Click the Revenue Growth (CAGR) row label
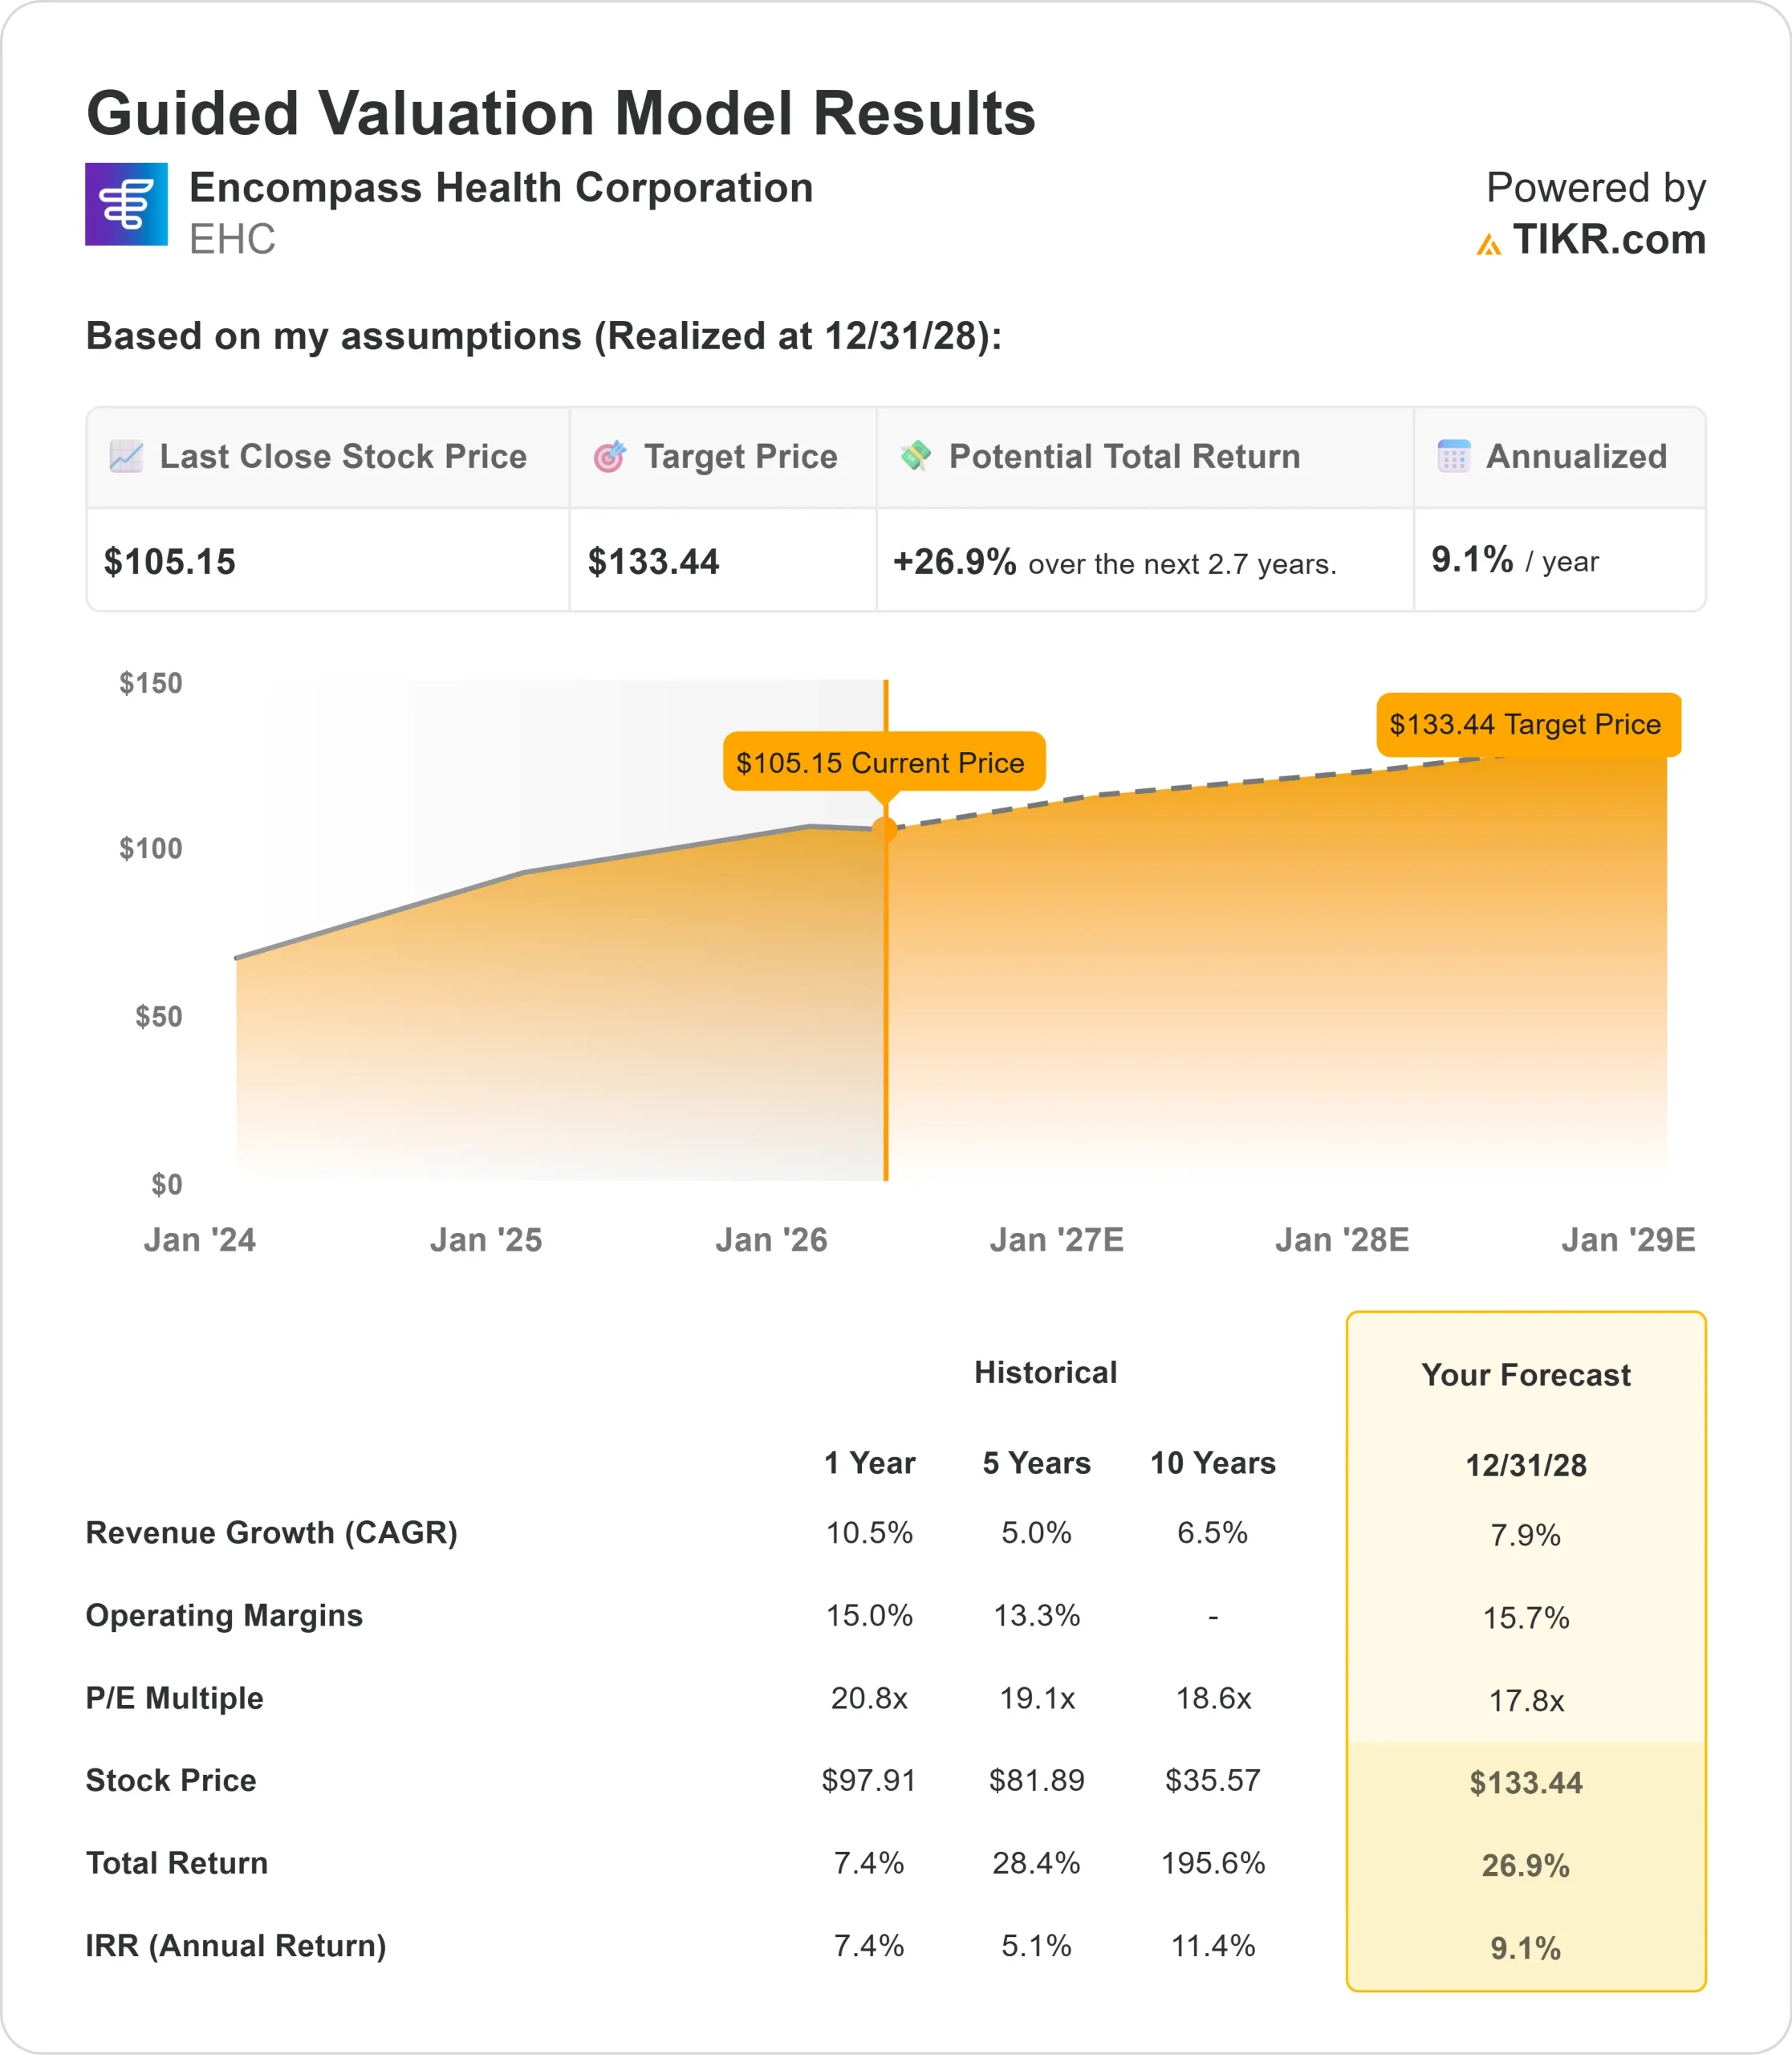 click(271, 1532)
